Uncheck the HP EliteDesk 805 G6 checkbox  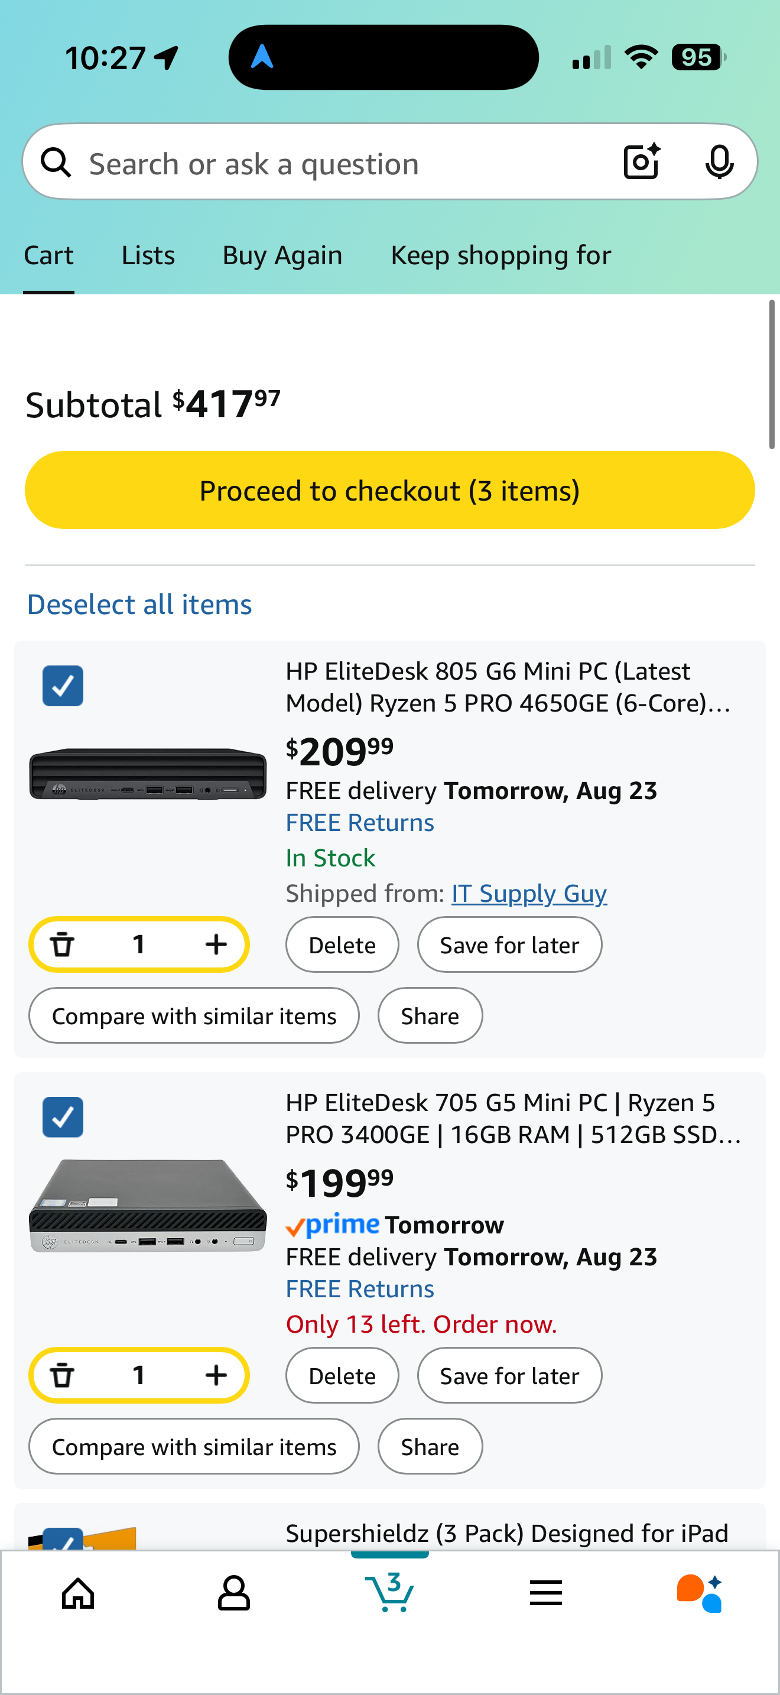(x=63, y=686)
